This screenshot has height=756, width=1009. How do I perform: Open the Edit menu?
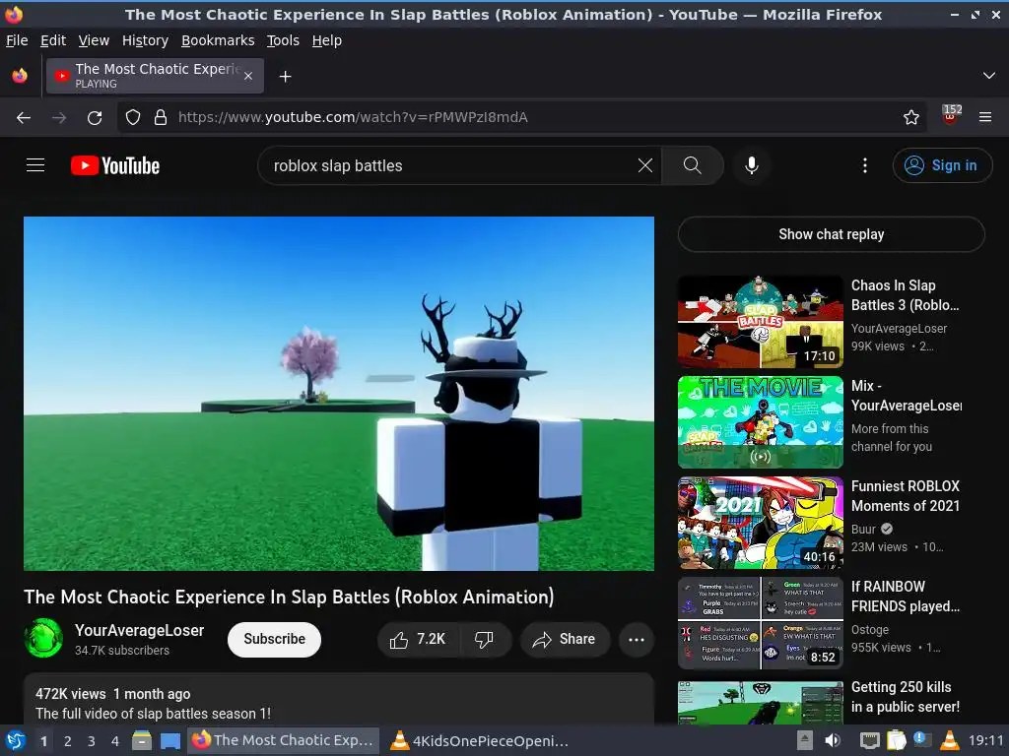pos(53,40)
